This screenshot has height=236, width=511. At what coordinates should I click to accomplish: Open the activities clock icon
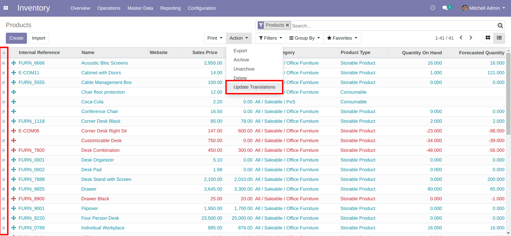pos(433,8)
